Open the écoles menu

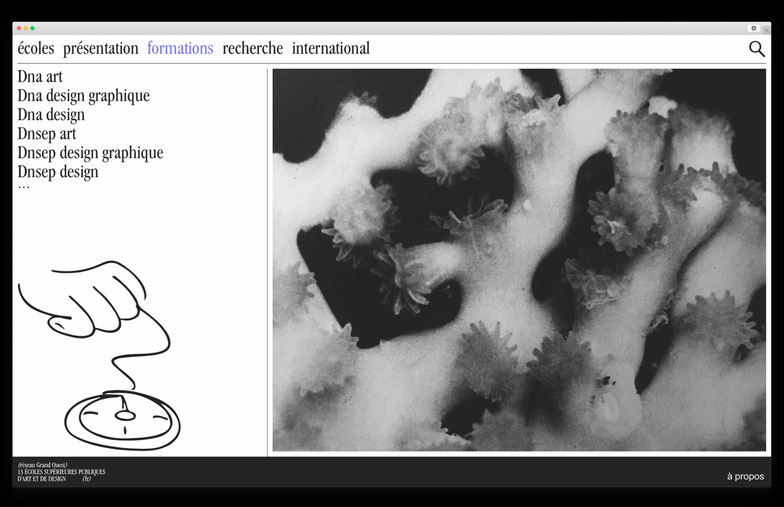(36, 49)
